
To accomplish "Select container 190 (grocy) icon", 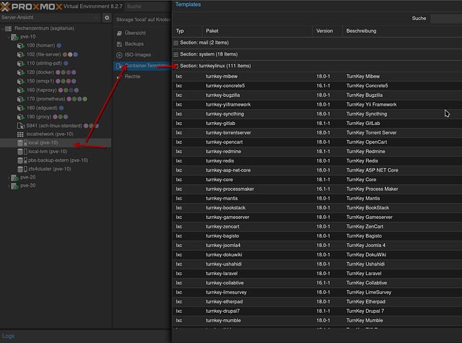I will point(21,117).
